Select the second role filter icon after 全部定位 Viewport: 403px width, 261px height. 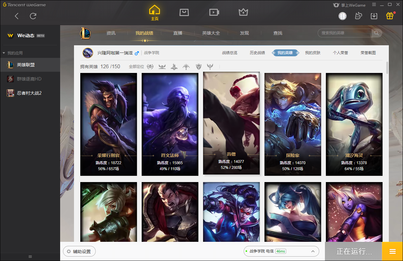162,67
